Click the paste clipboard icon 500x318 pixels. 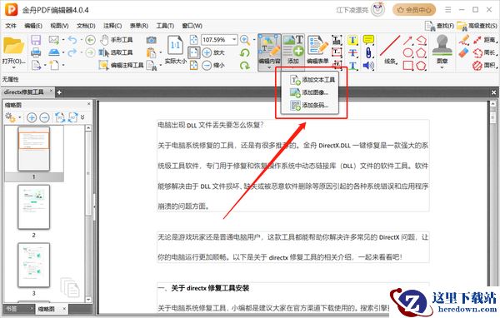pos(151,52)
